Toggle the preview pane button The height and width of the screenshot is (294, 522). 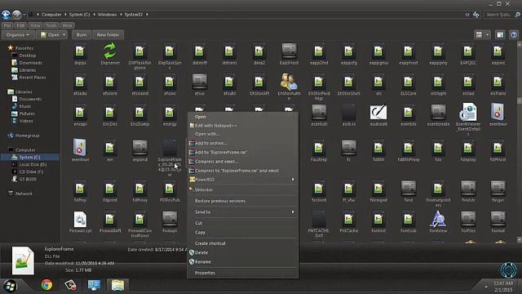tap(500, 34)
